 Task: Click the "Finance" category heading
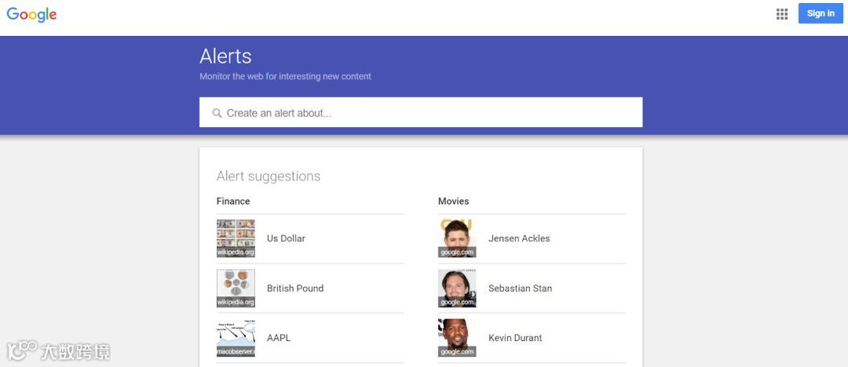(x=233, y=201)
